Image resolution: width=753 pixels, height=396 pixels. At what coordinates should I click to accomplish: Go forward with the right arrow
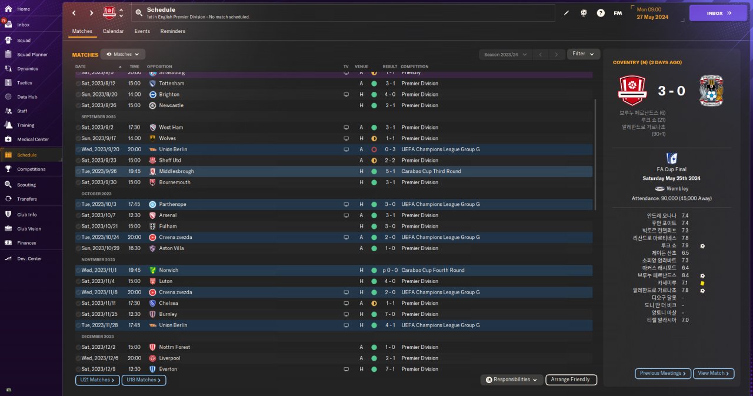point(91,12)
